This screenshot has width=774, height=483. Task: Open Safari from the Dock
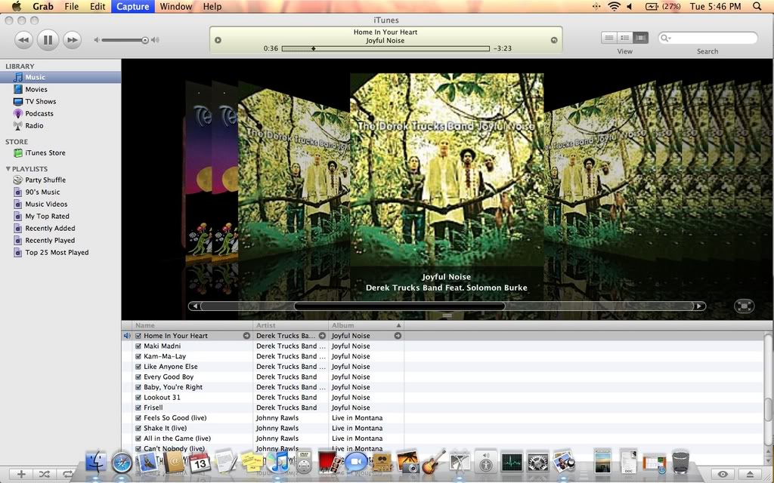point(122,463)
